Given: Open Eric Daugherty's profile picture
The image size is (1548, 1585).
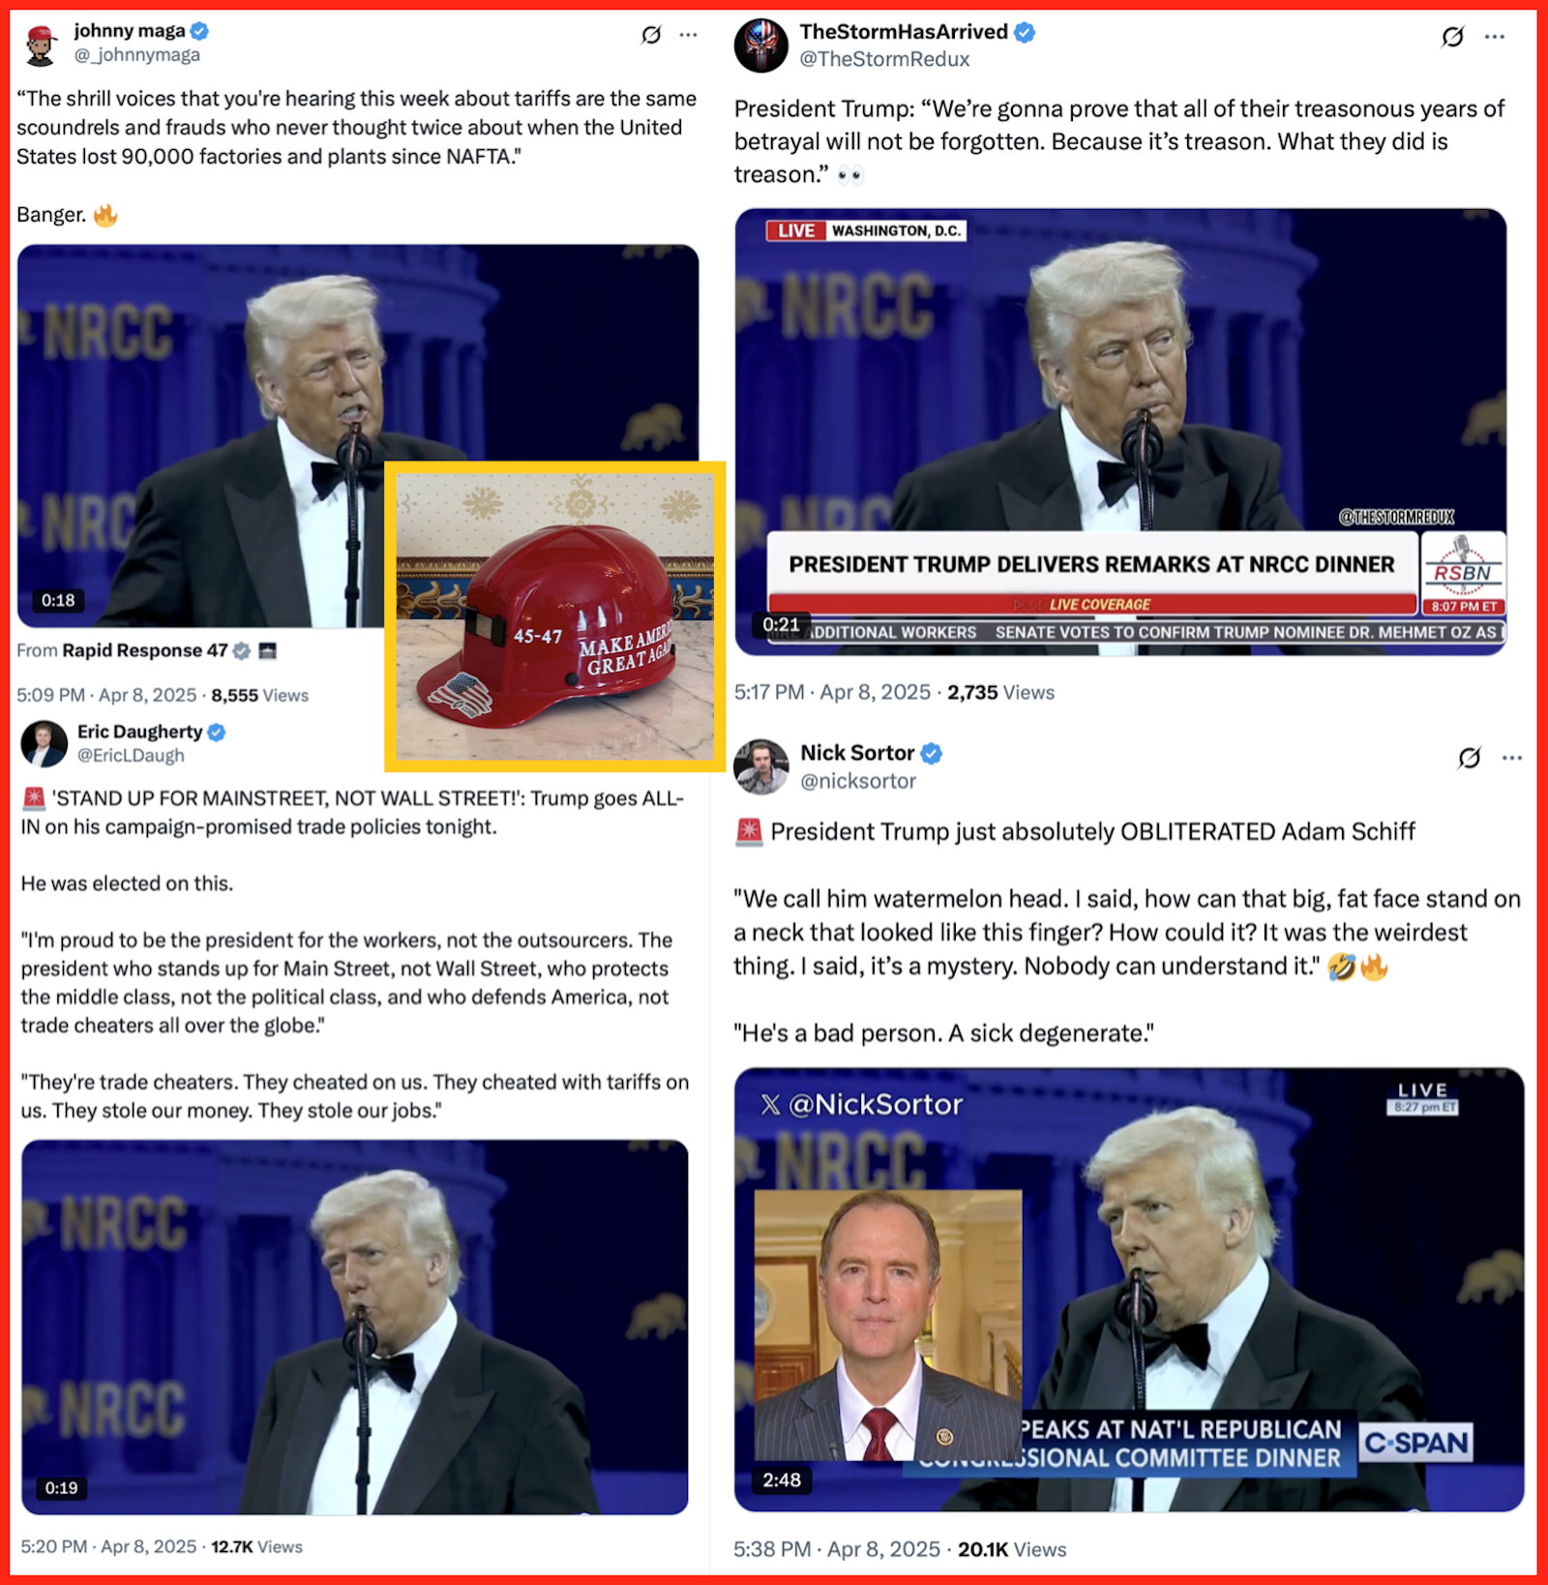Looking at the screenshot, I should point(45,744).
